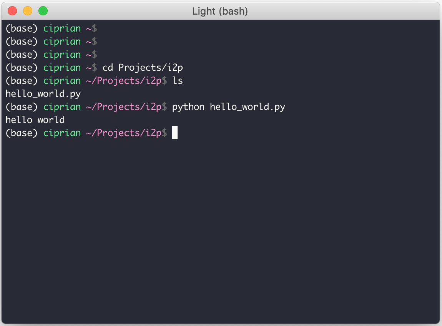Click '(base)' on the third prompt line
442x326 pixels.
(x=22, y=55)
